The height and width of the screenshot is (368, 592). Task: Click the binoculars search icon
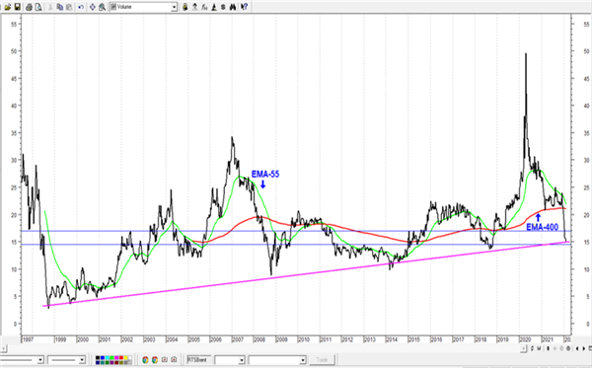[x=233, y=7]
